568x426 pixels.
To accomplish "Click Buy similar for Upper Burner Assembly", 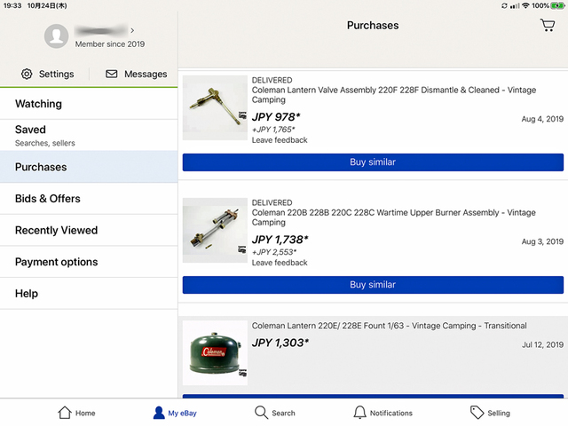I will click(x=373, y=284).
